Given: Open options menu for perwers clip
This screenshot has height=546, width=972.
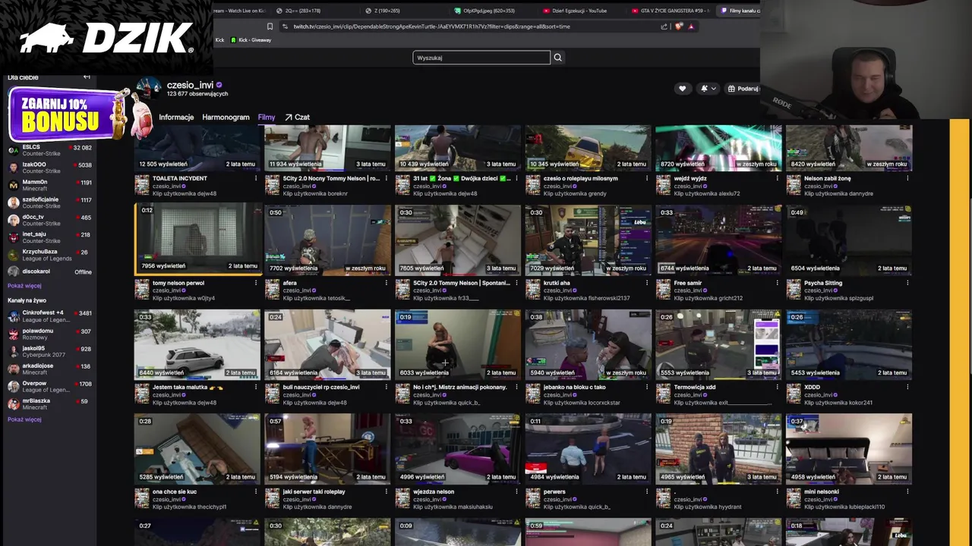Looking at the screenshot, I should pos(647,491).
